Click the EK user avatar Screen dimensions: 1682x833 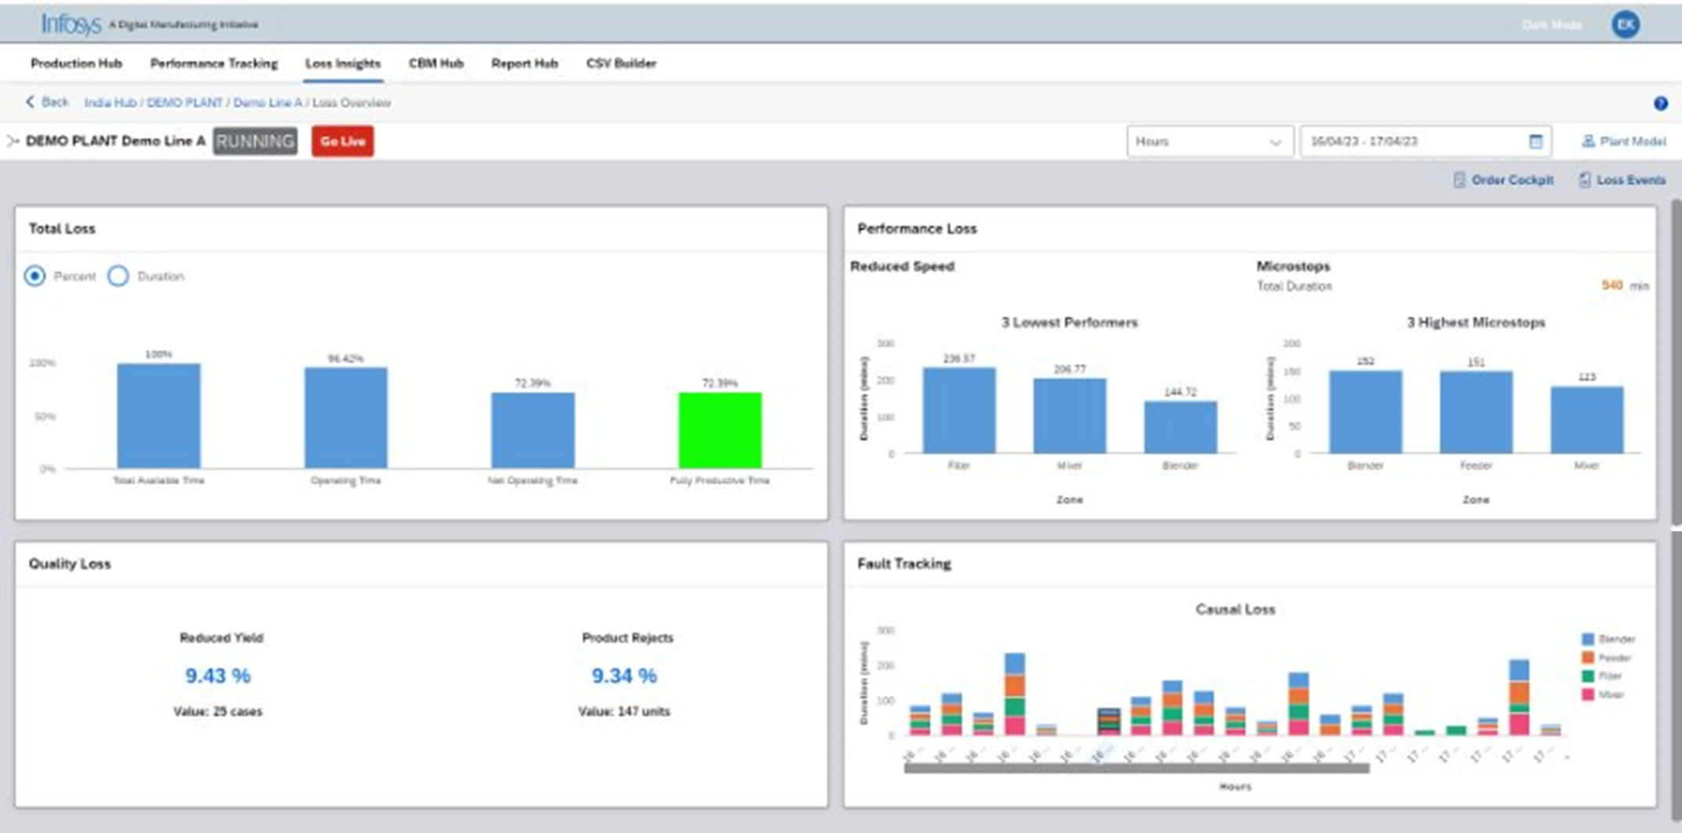1626,24
